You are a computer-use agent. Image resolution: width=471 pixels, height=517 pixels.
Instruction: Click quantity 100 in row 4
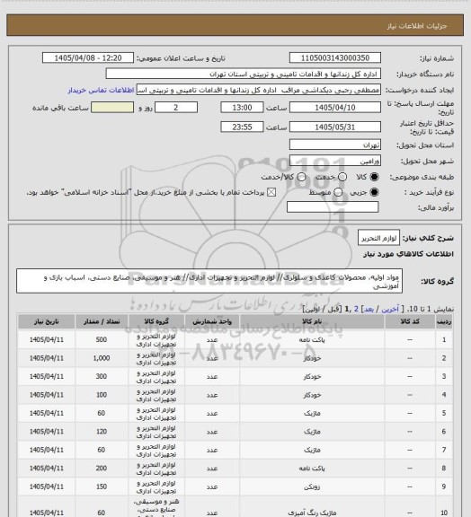click(x=102, y=395)
